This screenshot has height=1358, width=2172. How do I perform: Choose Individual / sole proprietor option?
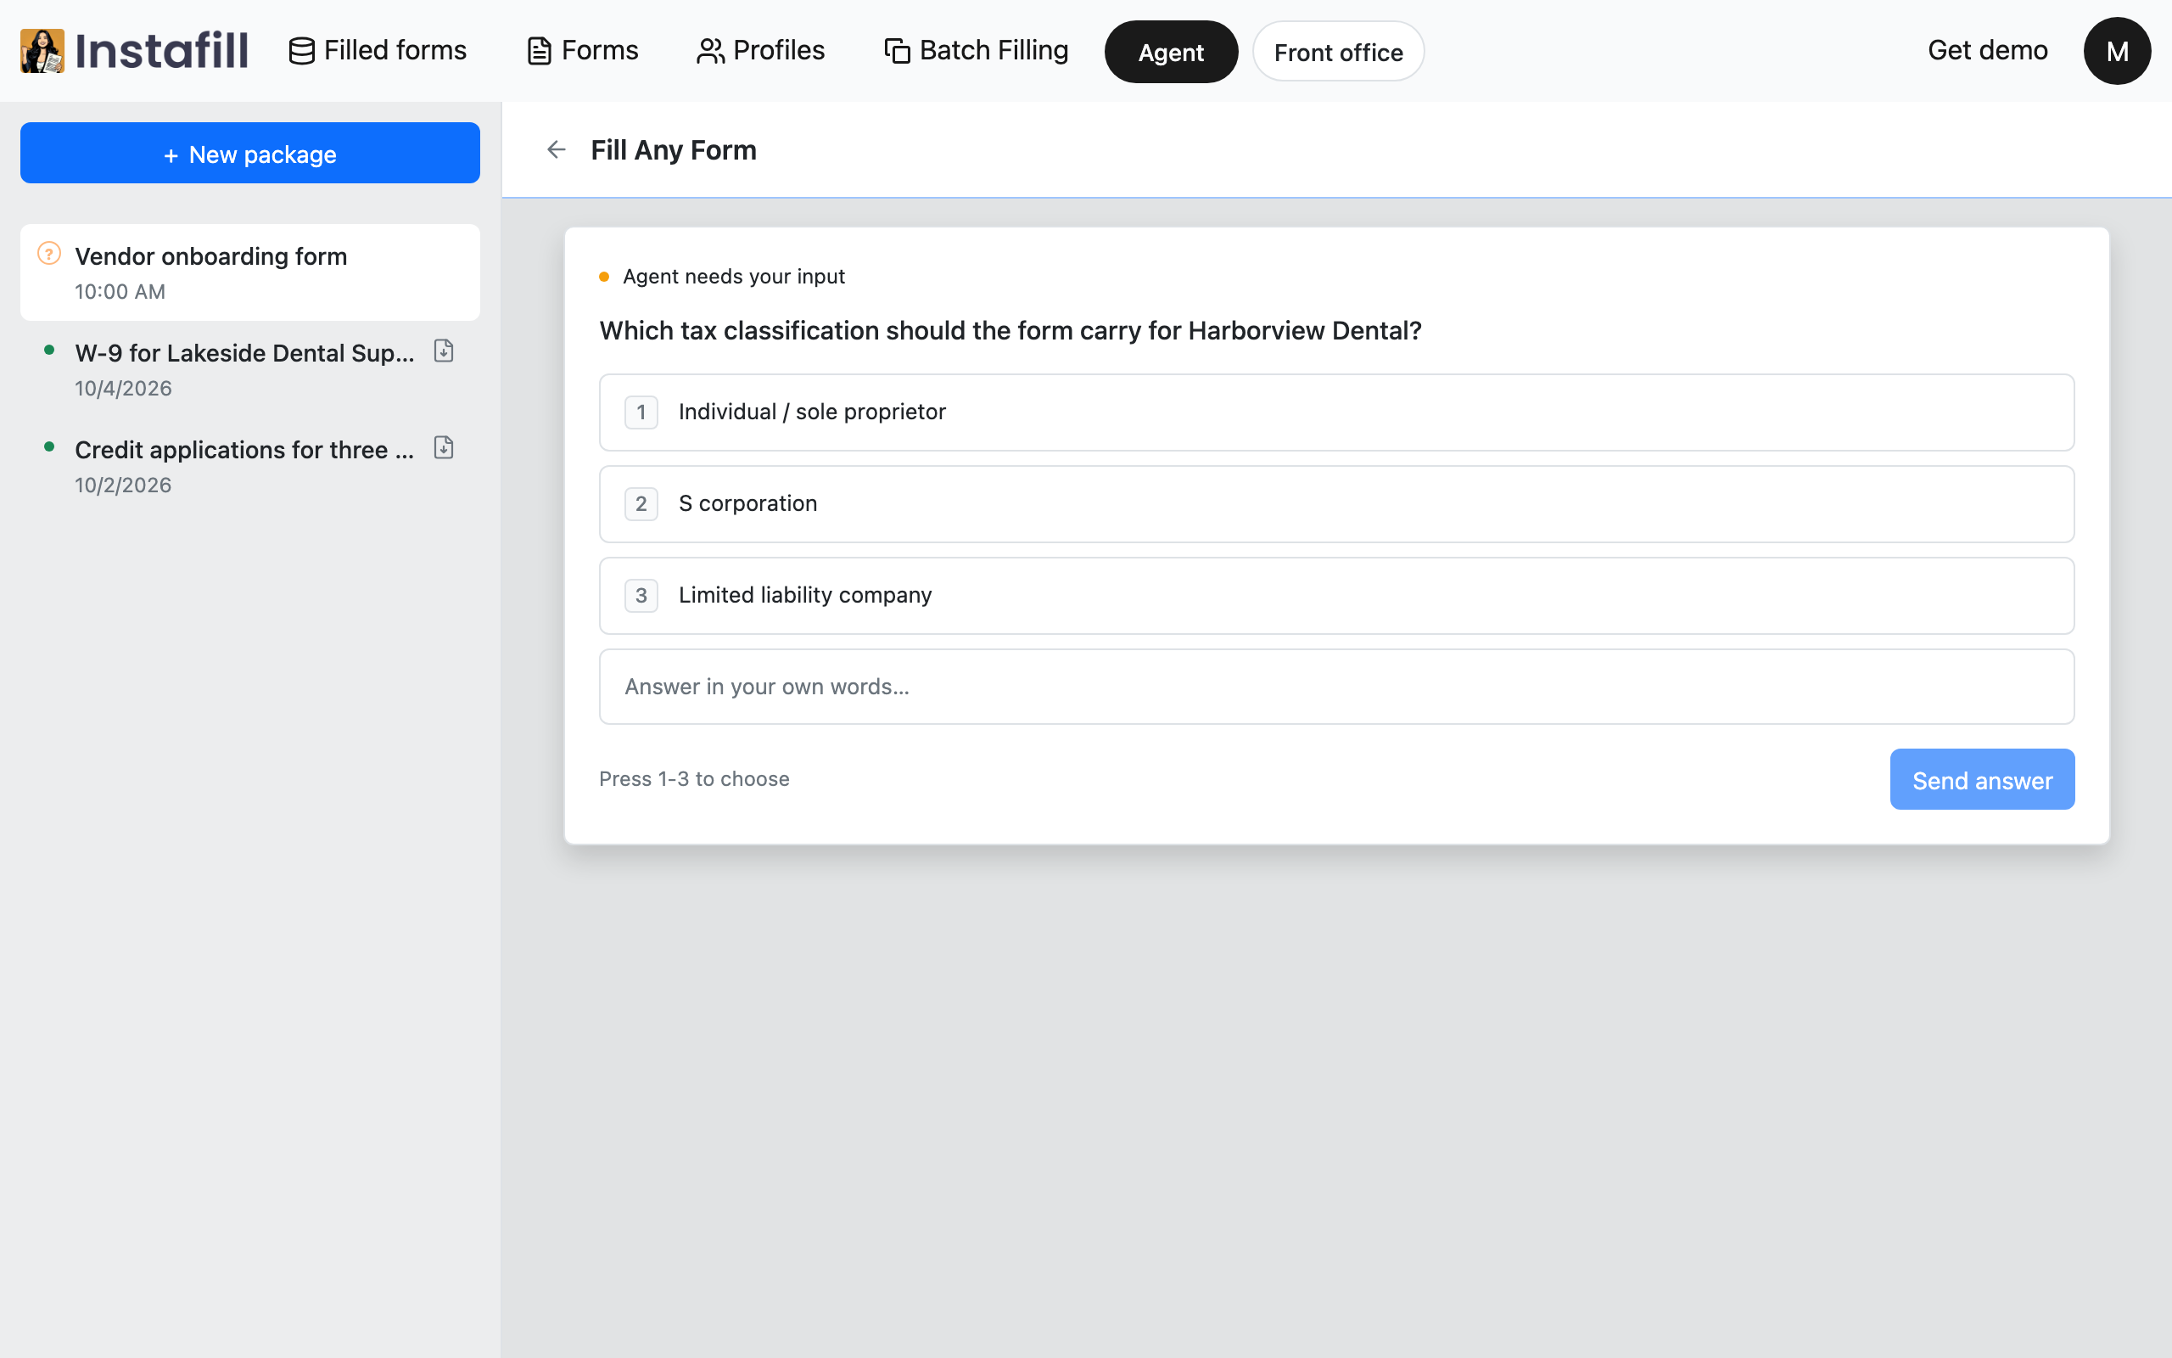pyautogui.click(x=1336, y=412)
